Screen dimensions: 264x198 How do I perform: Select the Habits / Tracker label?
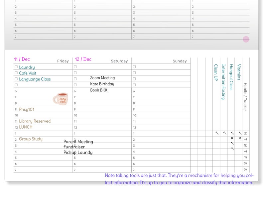pyautogui.click(x=245, y=97)
